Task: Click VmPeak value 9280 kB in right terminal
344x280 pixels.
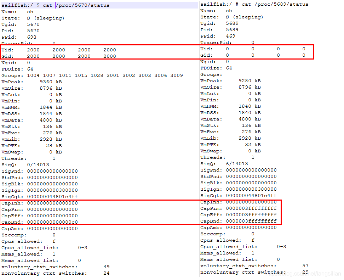Action: tap(250, 81)
